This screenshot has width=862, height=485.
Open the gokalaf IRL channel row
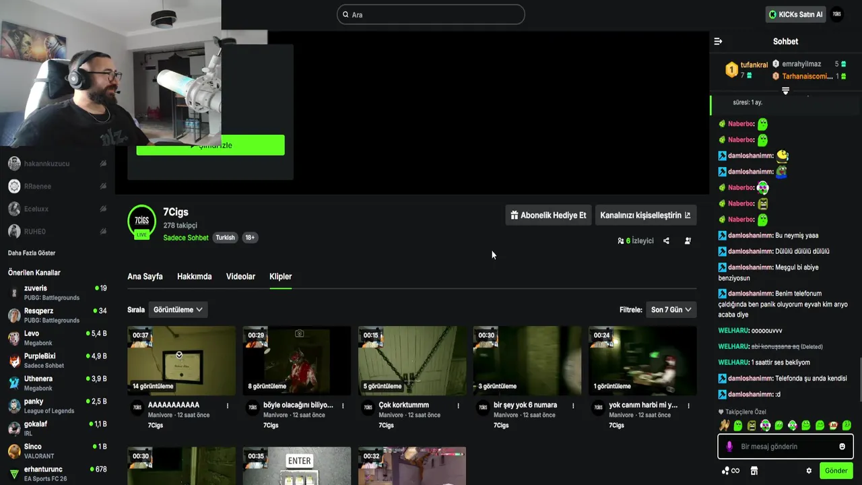[57, 428]
